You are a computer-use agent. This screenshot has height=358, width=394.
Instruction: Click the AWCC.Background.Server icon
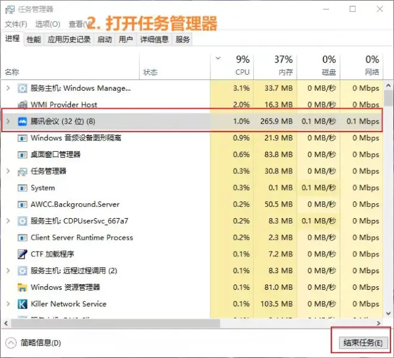point(22,204)
